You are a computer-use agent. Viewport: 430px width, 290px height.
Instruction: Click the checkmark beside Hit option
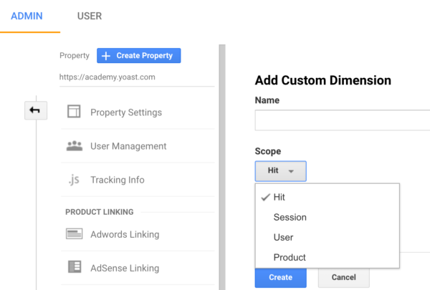pyautogui.click(x=265, y=197)
